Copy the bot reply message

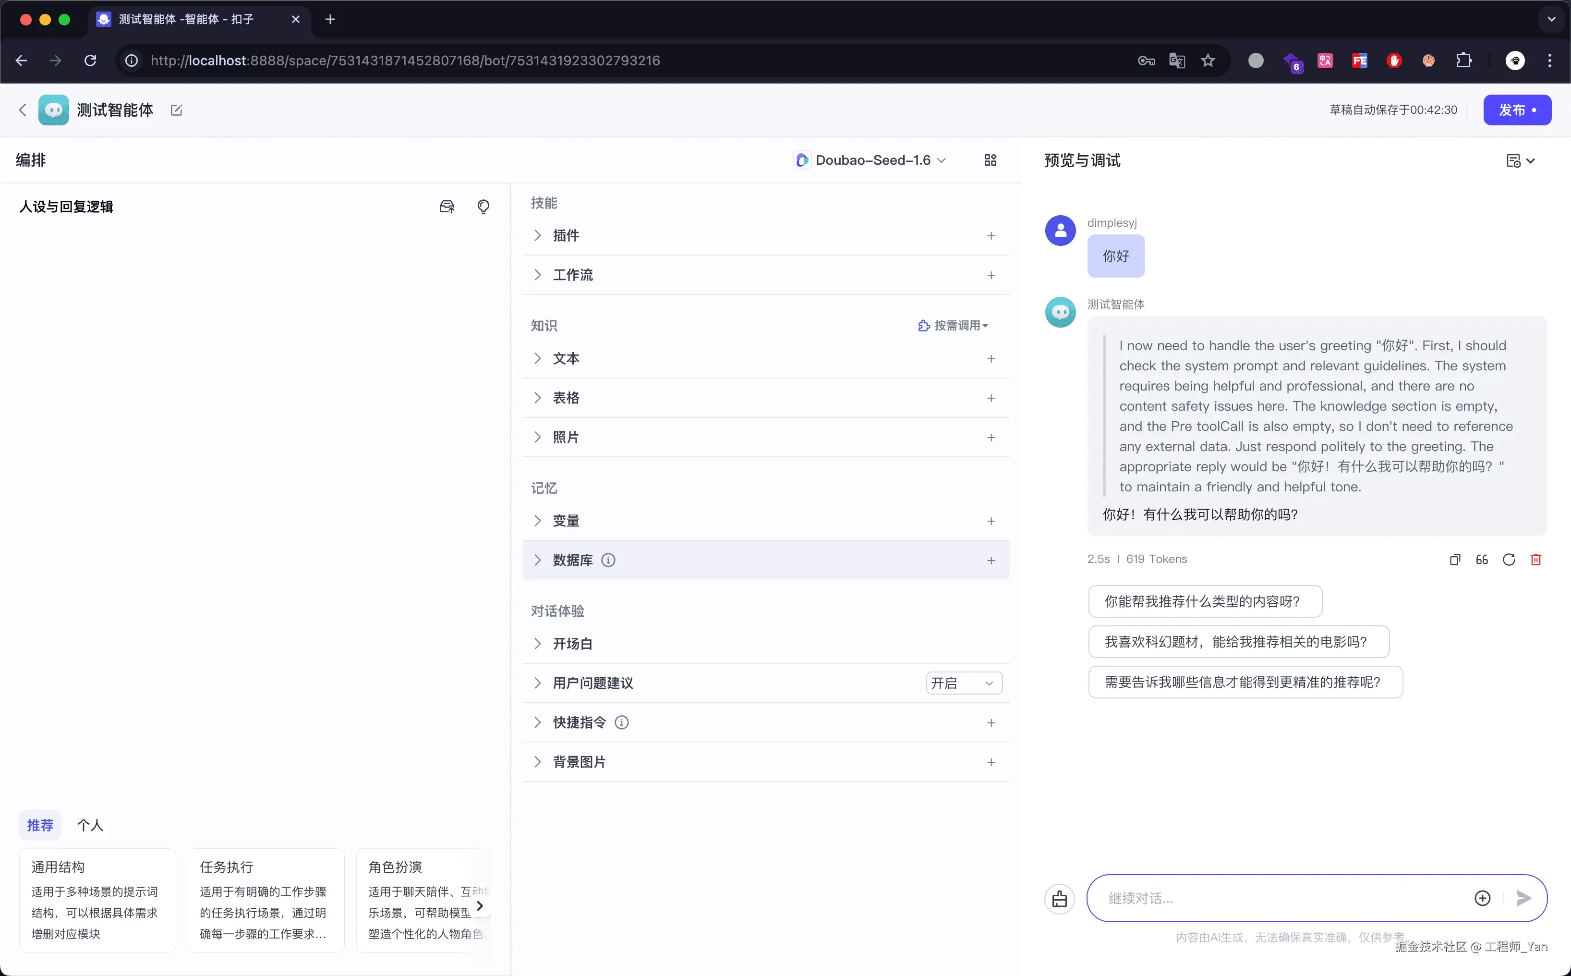pyautogui.click(x=1455, y=560)
